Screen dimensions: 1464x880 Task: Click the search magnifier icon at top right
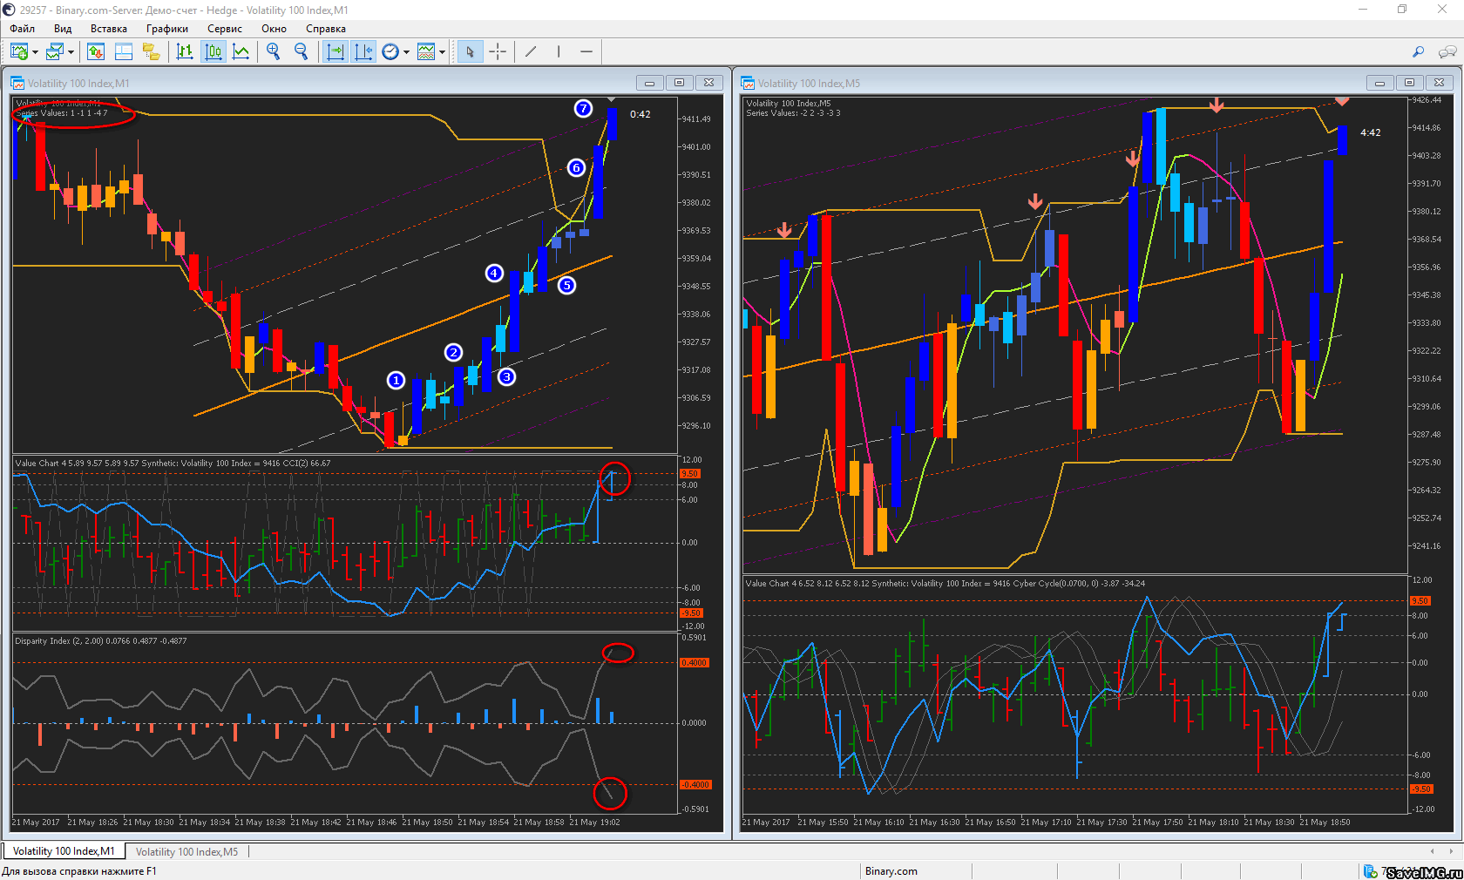(x=1418, y=52)
